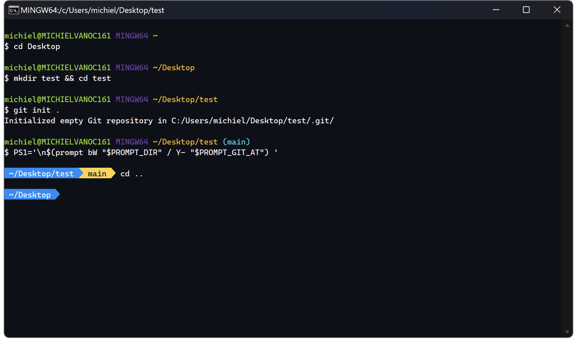Click the 'cd ..' command text
This screenshot has height=342, width=577.
click(132, 174)
